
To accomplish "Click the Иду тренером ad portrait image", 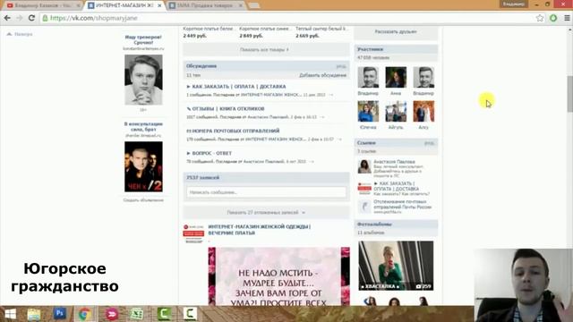I will [143, 80].
